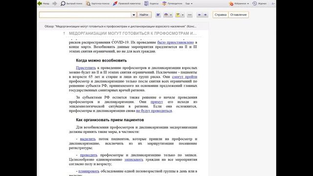Click the Найти button

[x=144, y=15]
